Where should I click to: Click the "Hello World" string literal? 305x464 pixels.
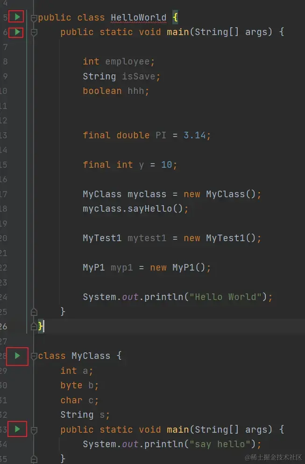(x=225, y=297)
